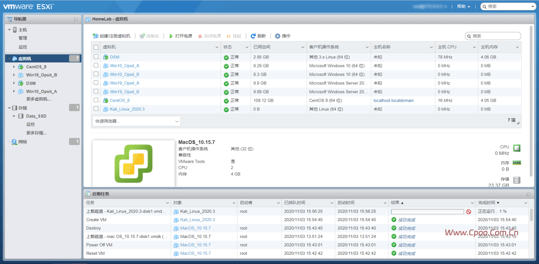
Task: Click the Storage icon in the navigator
Action: coord(15,108)
